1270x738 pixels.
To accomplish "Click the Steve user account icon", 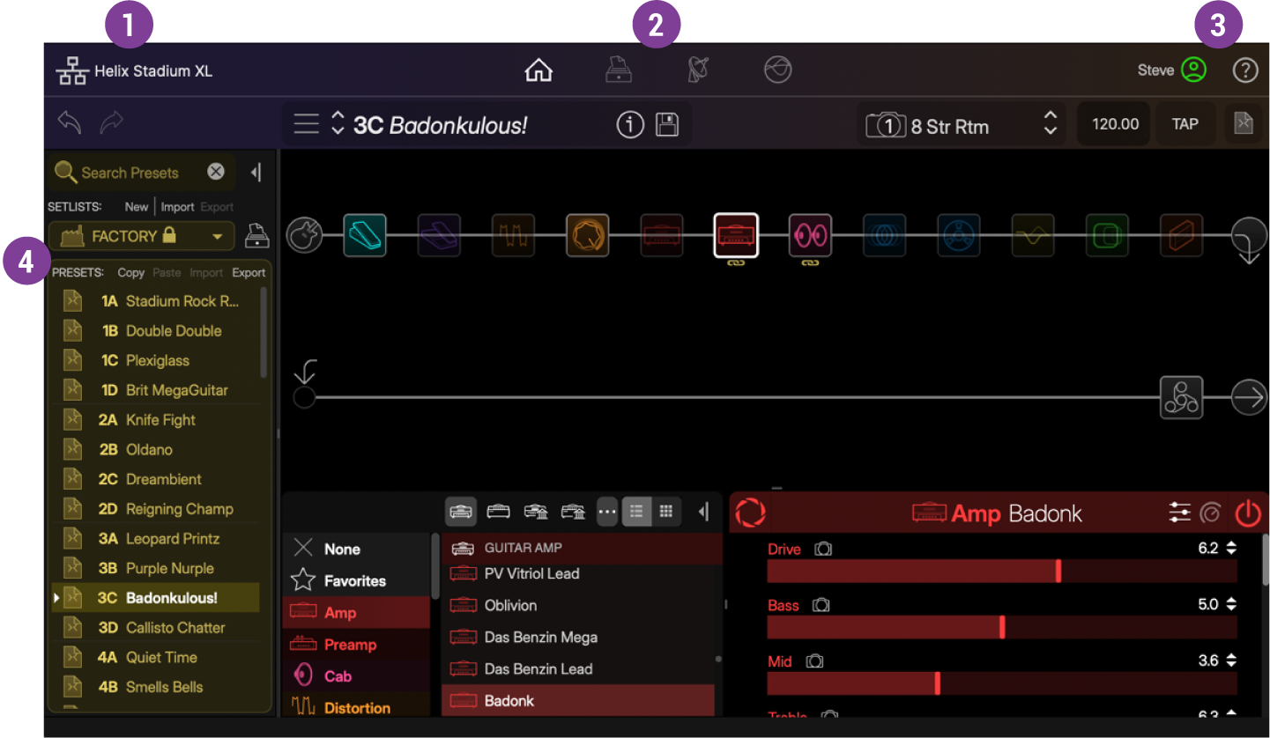I will pyautogui.click(x=1193, y=70).
